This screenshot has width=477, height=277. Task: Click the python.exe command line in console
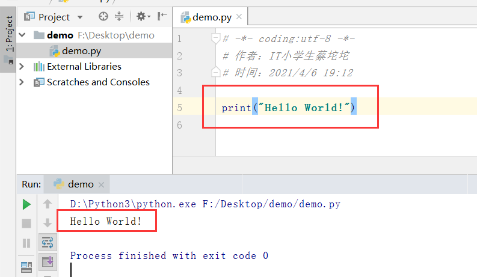(205, 204)
